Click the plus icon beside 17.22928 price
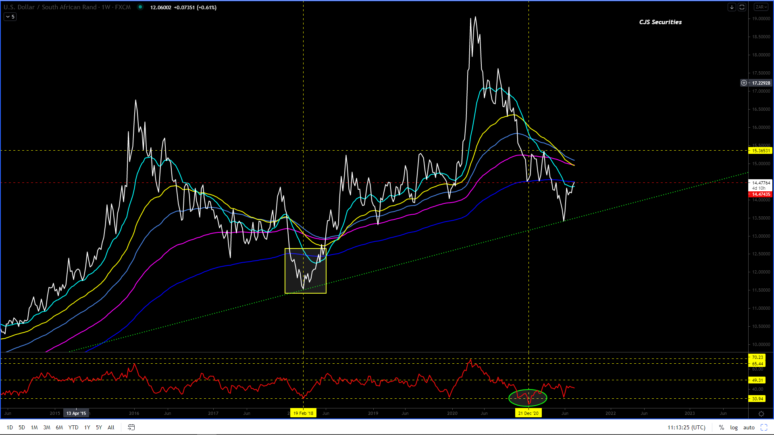The width and height of the screenshot is (774, 435). point(744,83)
